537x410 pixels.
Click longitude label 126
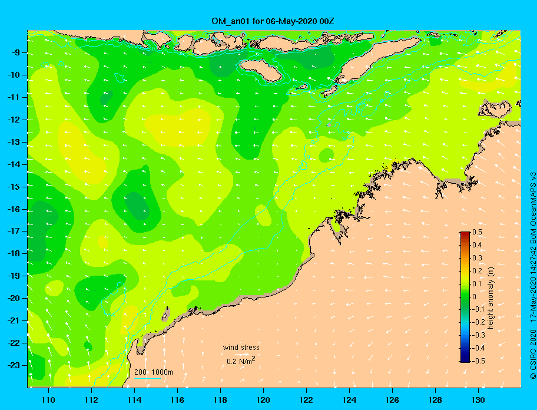(x=392, y=400)
